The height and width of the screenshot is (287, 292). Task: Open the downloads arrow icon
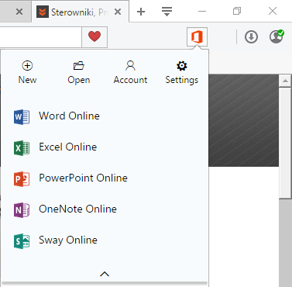(251, 36)
